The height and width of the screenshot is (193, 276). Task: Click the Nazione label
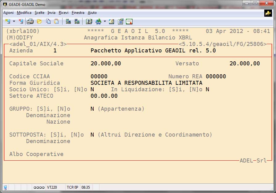coord(58,122)
